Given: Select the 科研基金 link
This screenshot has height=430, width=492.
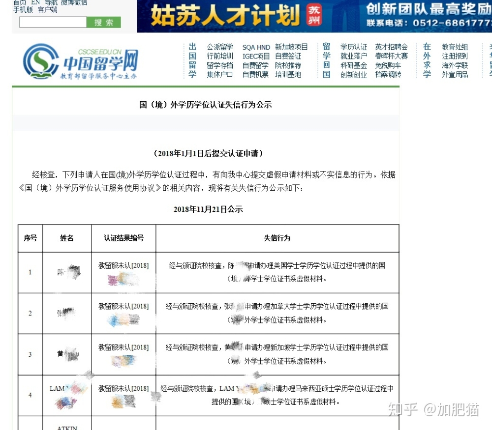Looking at the screenshot, I should tap(354, 65).
